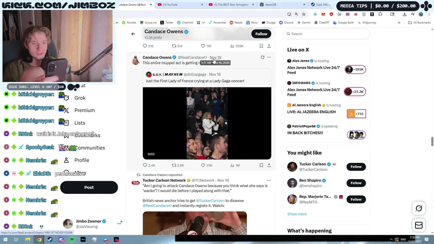The image size is (434, 244).
Task: Open the Rumble bookmark
Action: 129,23
